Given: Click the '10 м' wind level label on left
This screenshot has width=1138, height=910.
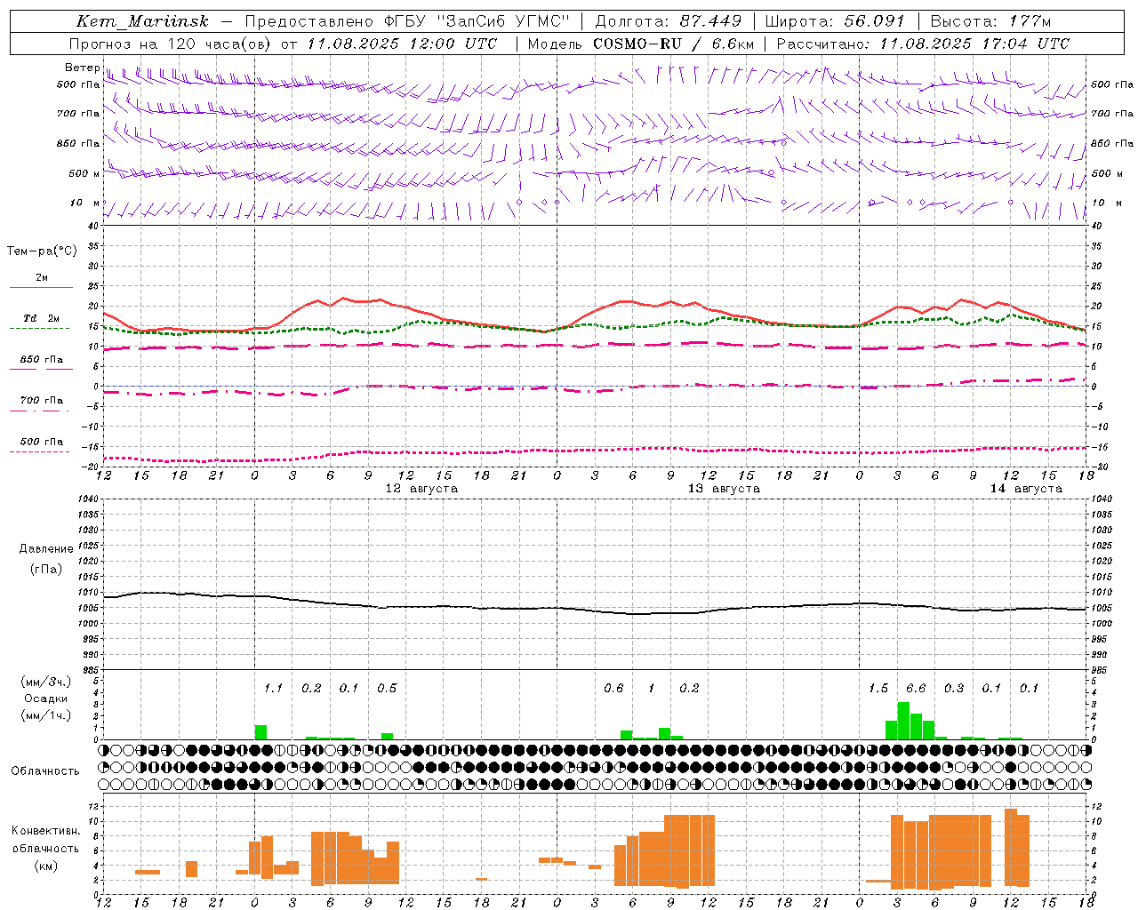Looking at the screenshot, I should [84, 203].
